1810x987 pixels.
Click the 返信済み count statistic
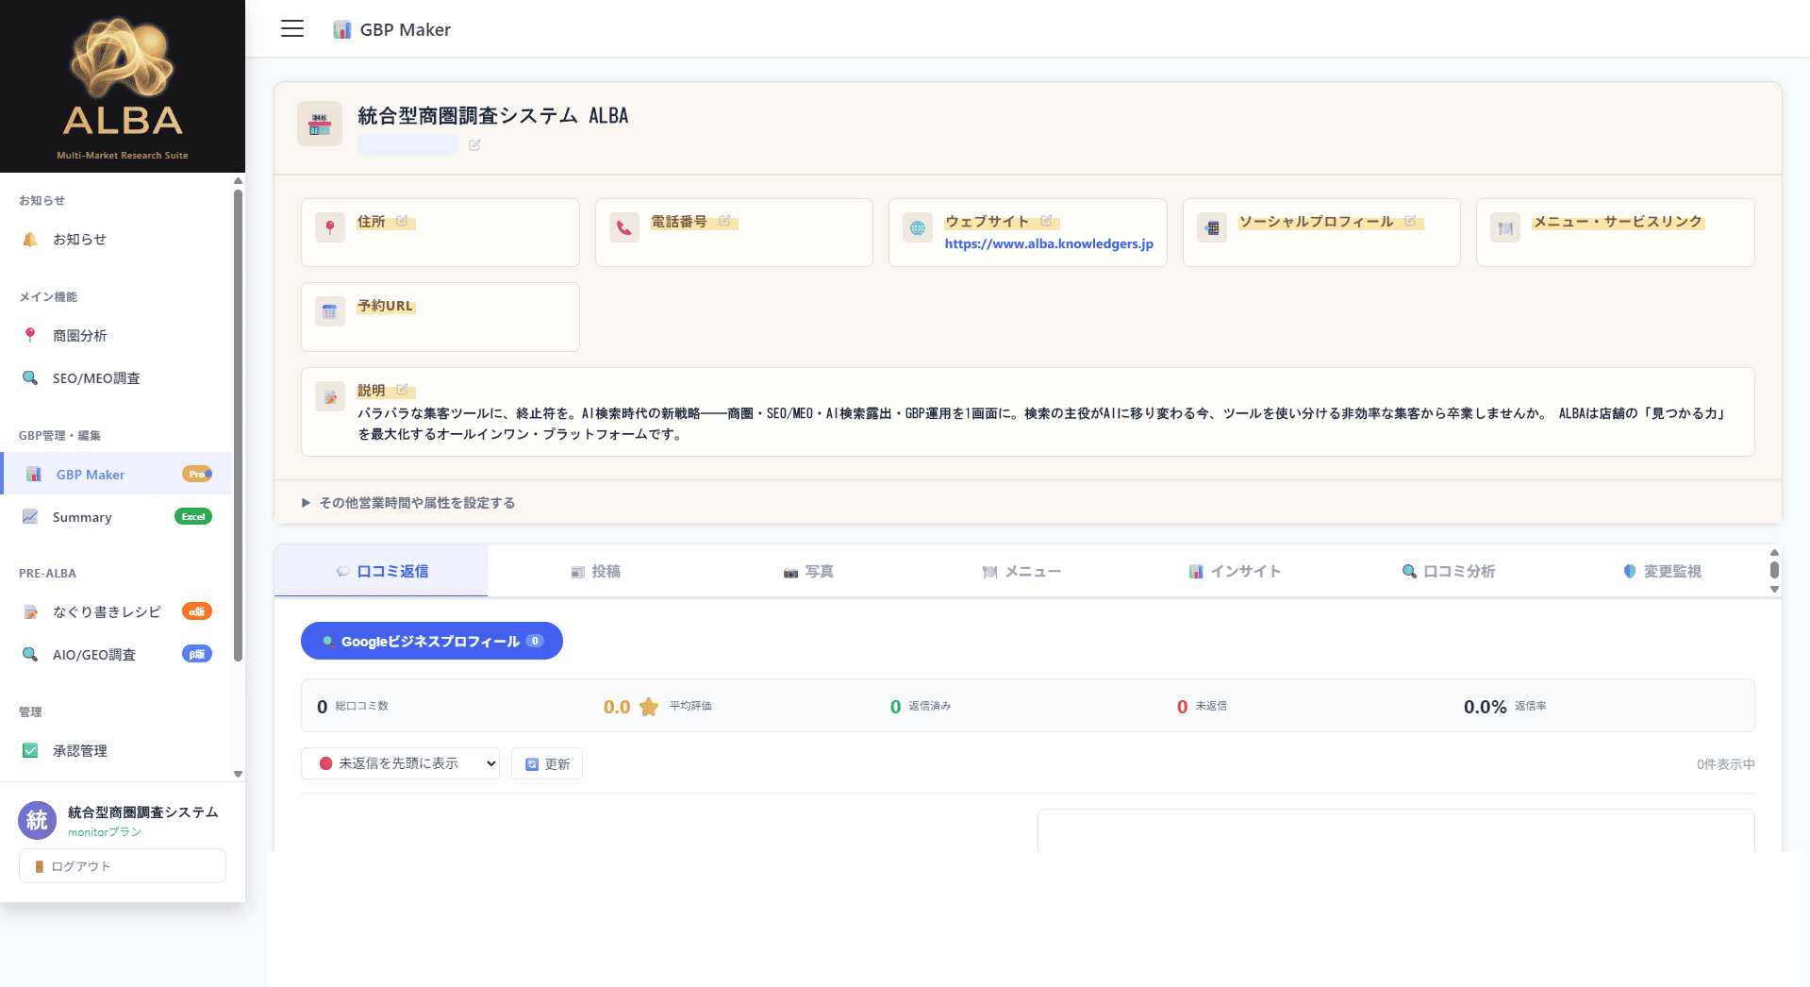[921, 707]
